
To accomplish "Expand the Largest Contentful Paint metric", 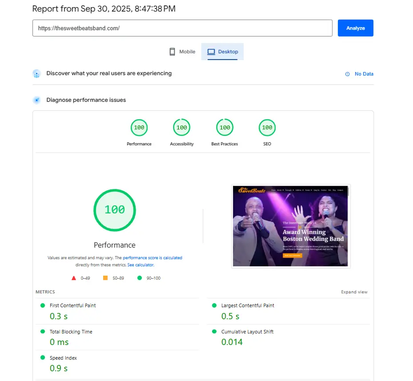I will 248,306.
